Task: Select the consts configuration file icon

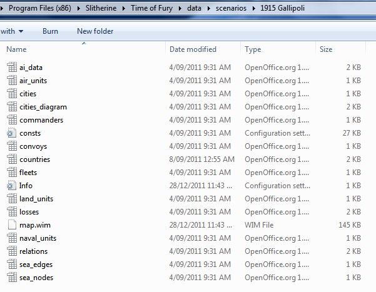Action: point(12,133)
